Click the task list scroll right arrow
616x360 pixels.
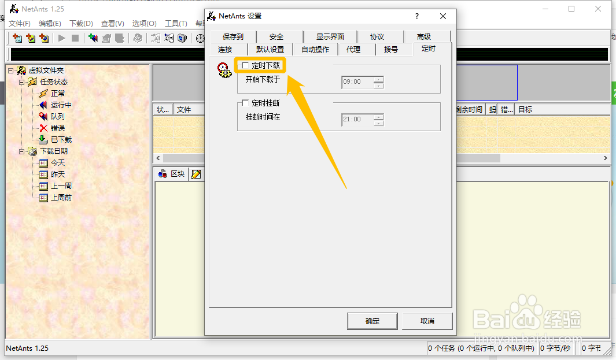point(606,158)
